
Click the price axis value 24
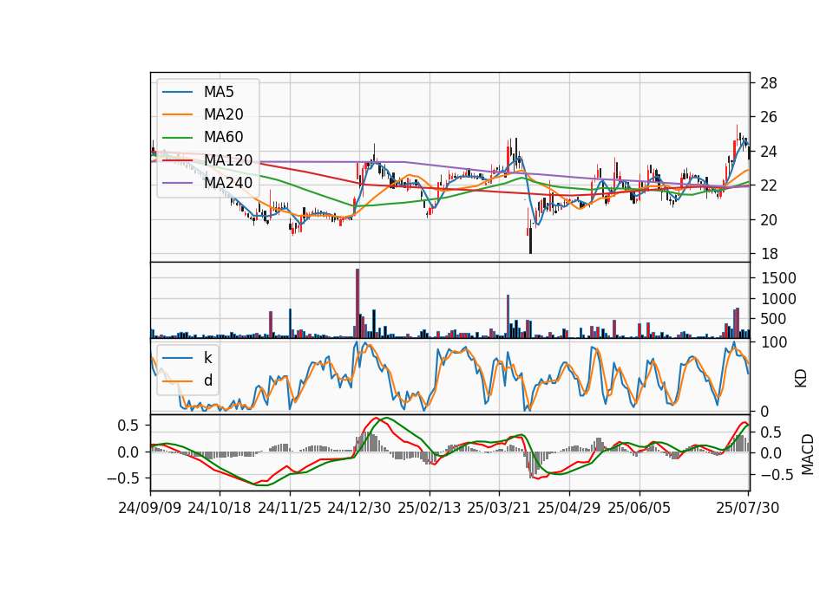pyautogui.click(x=769, y=152)
